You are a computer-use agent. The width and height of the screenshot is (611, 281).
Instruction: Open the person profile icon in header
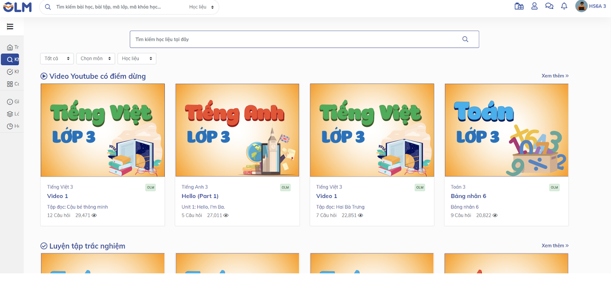click(534, 6)
